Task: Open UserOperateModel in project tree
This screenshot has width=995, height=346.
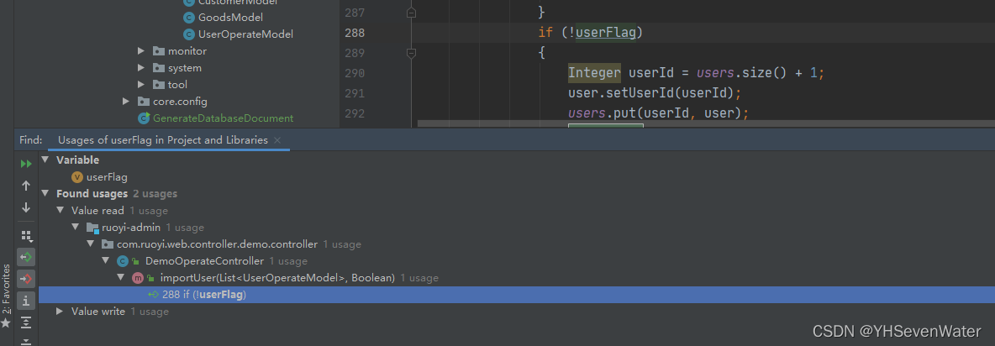Action: click(x=245, y=34)
